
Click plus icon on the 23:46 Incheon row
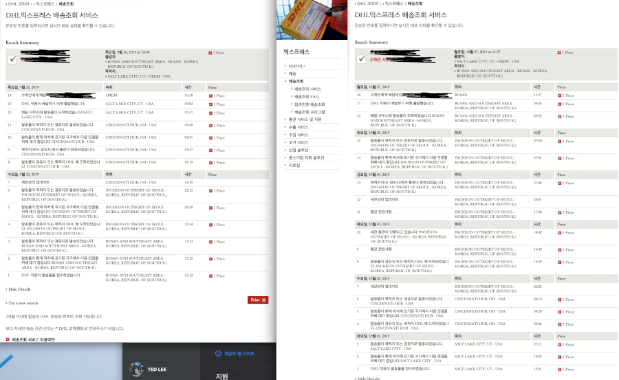click(559, 183)
